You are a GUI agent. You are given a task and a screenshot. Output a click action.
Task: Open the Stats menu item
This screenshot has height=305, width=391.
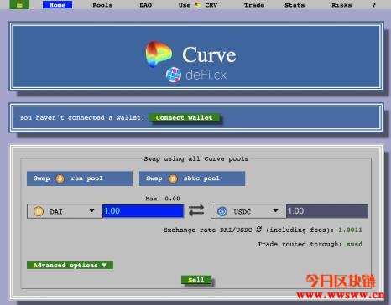coord(295,5)
